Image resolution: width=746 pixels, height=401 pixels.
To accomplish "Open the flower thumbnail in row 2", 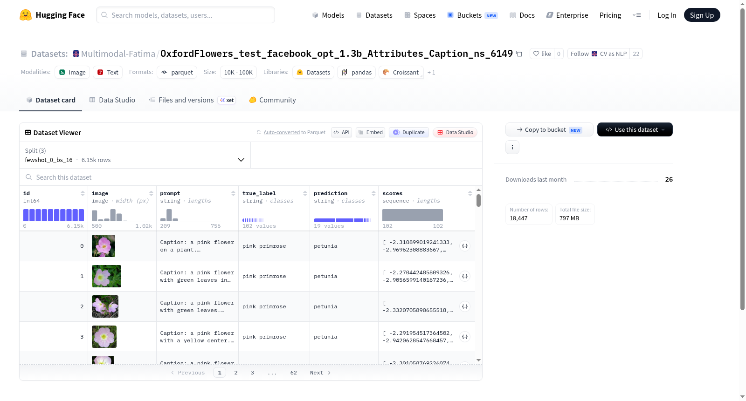I will coord(105,306).
